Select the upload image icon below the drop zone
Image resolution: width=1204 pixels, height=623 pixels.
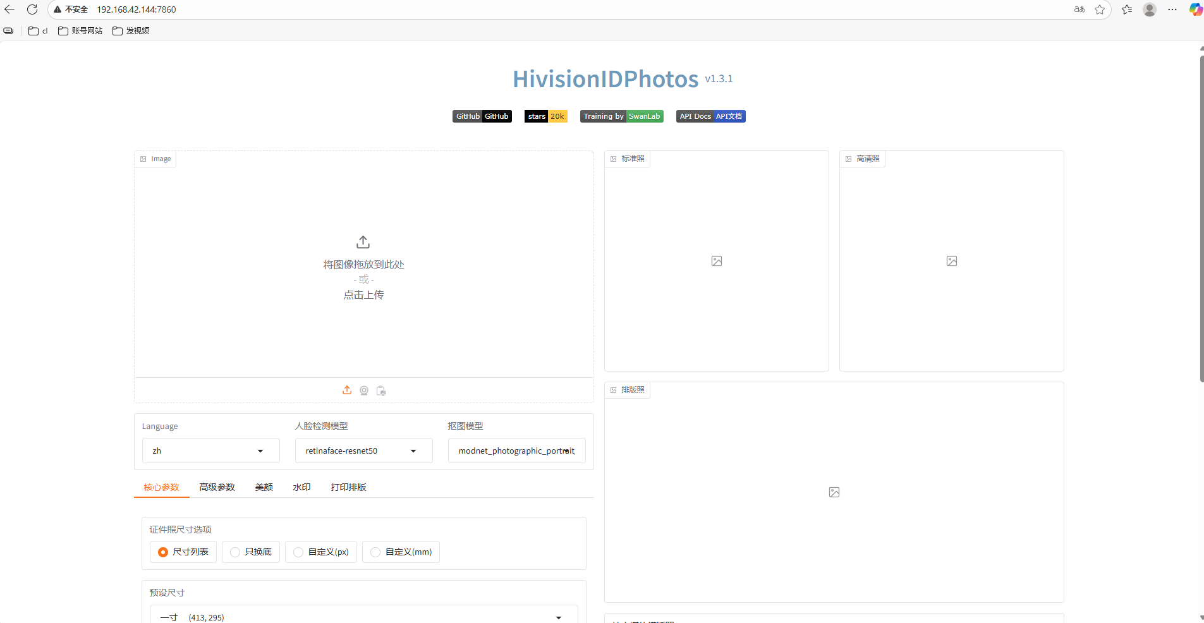pos(346,390)
